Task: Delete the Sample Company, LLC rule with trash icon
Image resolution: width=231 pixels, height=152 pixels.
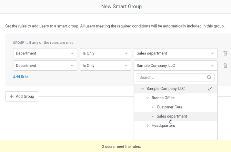Action: point(225,65)
